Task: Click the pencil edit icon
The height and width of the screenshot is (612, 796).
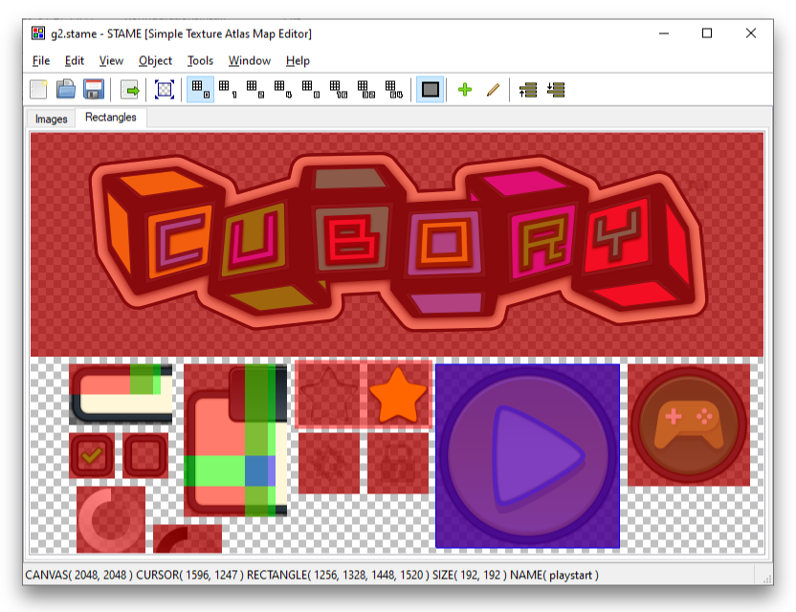Action: coord(493,90)
